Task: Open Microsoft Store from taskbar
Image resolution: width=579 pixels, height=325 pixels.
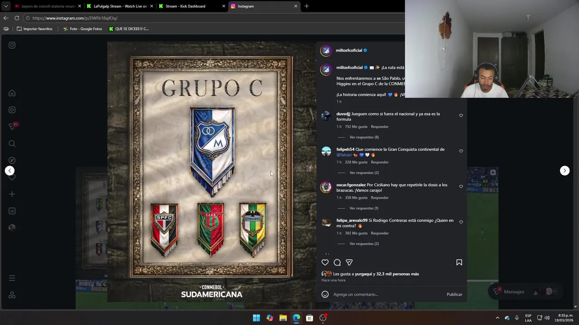Action: (x=309, y=318)
